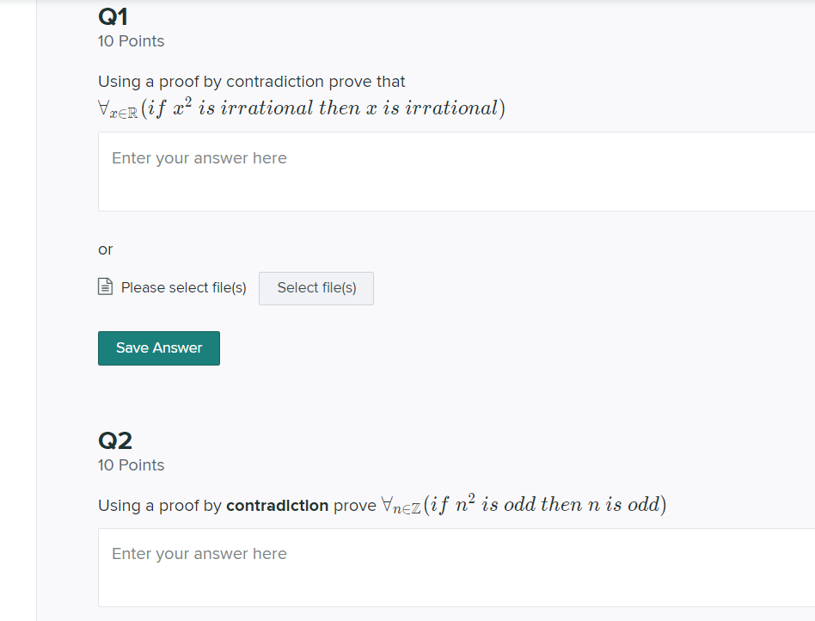
Task: Click the page scrollbar region on the far left
Action: point(36,310)
